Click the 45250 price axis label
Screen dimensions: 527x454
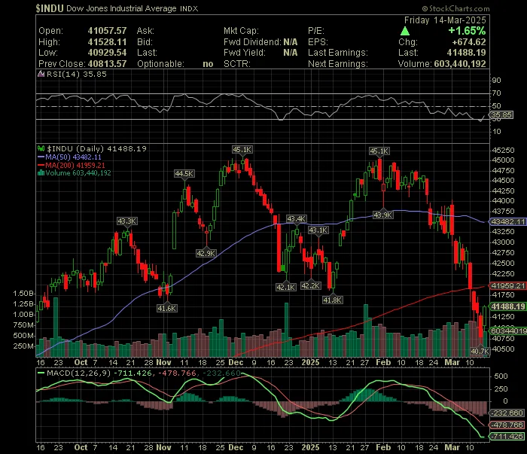(503, 151)
